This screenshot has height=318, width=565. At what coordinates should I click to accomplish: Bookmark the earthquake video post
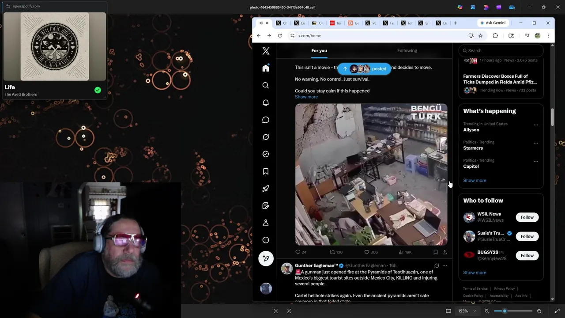tap(435, 252)
